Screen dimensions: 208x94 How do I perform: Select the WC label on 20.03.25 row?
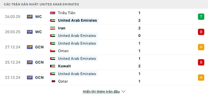[x=38, y=32]
